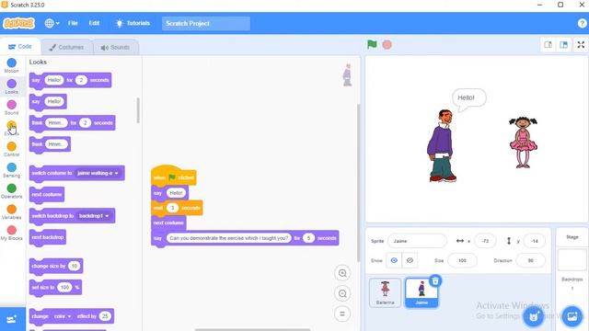Select the Stage backdrop thumbnail

[x=572, y=259]
